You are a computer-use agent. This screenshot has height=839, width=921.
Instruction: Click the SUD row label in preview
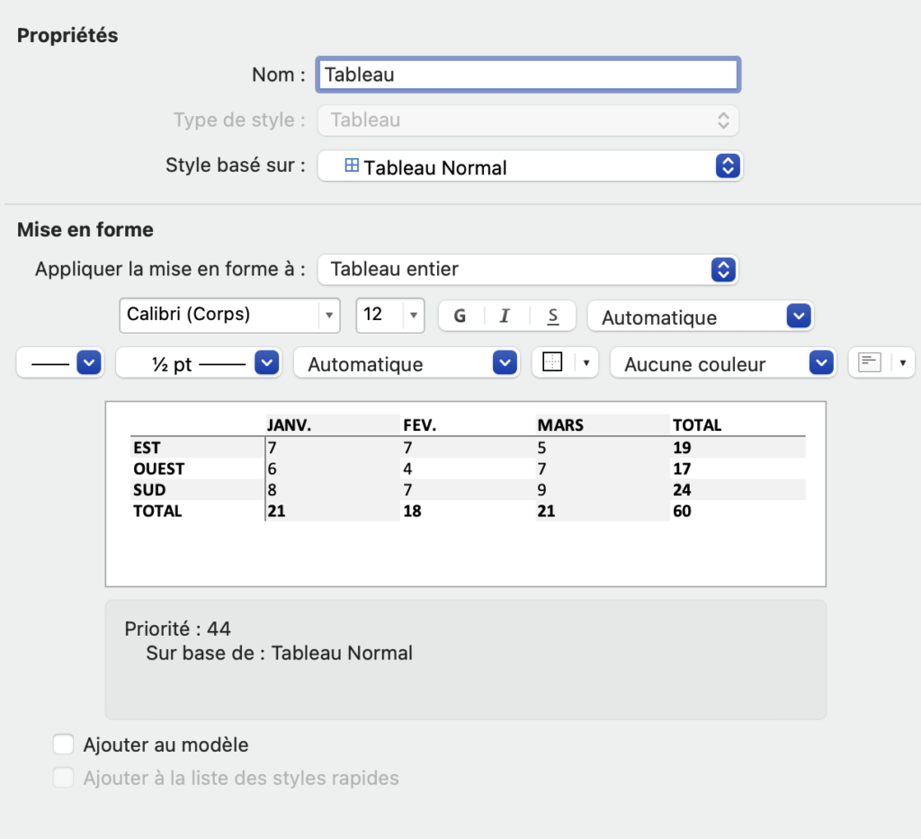149,490
